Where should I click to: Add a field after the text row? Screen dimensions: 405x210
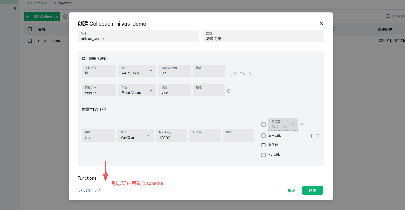pyautogui.click(x=311, y=136)
